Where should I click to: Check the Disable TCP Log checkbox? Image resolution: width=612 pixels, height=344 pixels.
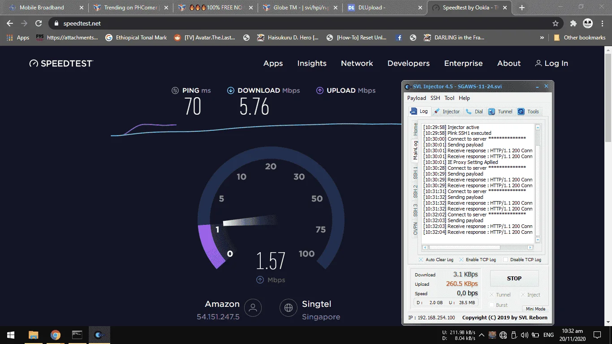pos(505,260)
